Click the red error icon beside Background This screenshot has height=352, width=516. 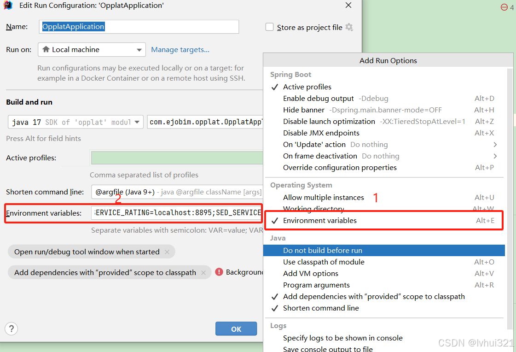[219, 272]
